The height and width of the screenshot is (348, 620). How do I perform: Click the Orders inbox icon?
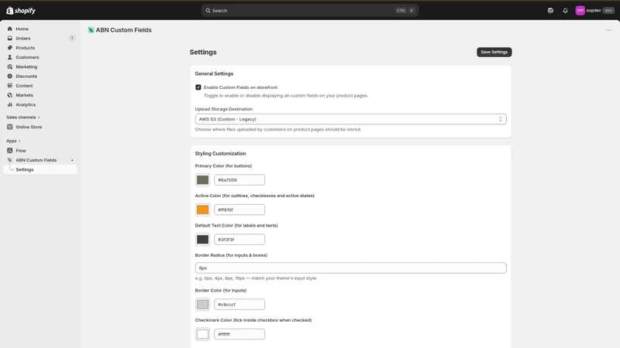point(10,38)
